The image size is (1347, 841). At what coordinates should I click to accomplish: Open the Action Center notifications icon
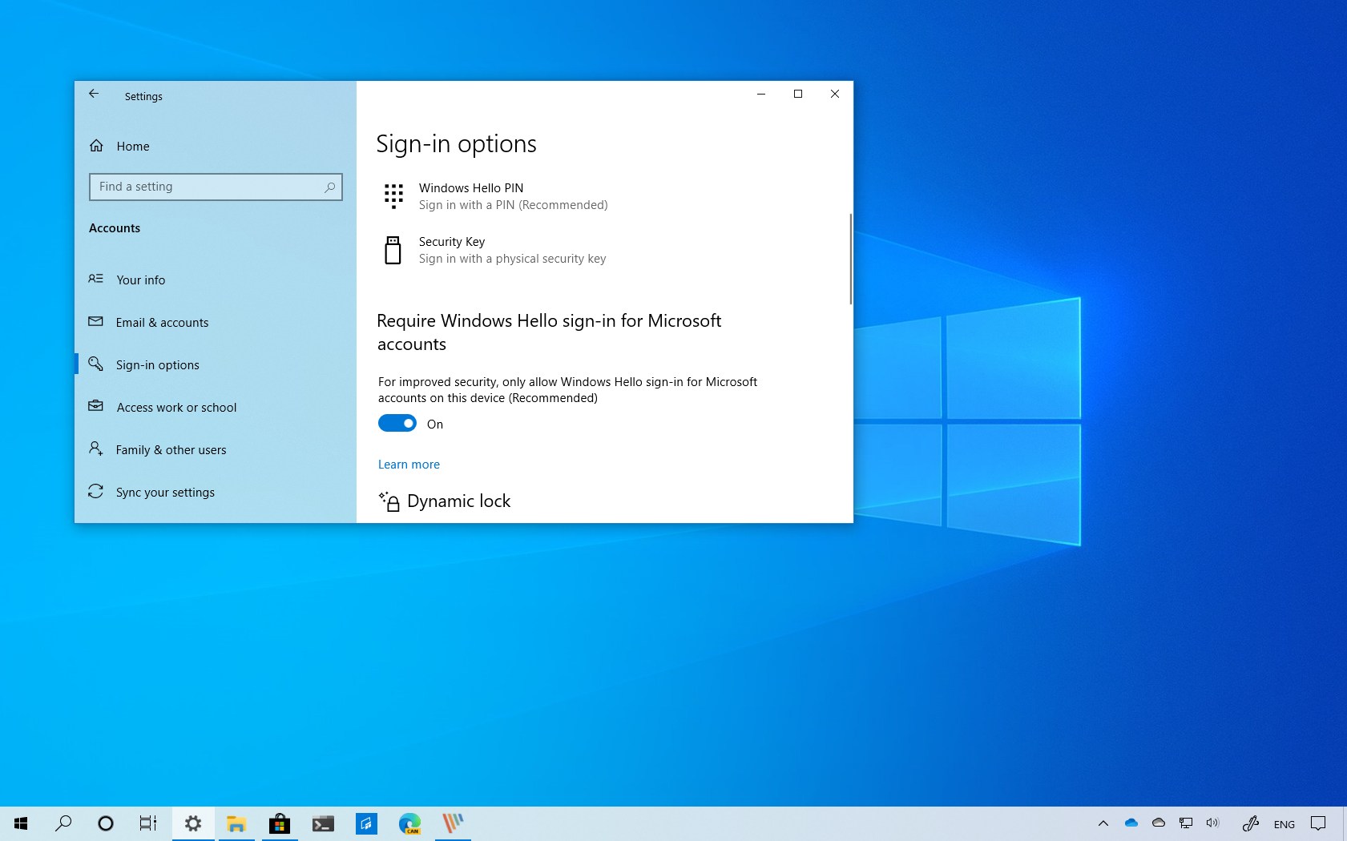click(x=1318, y=823)
